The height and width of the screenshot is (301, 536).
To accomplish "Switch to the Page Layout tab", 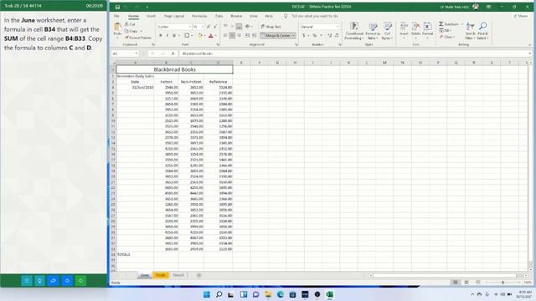I will click(173, 16).
